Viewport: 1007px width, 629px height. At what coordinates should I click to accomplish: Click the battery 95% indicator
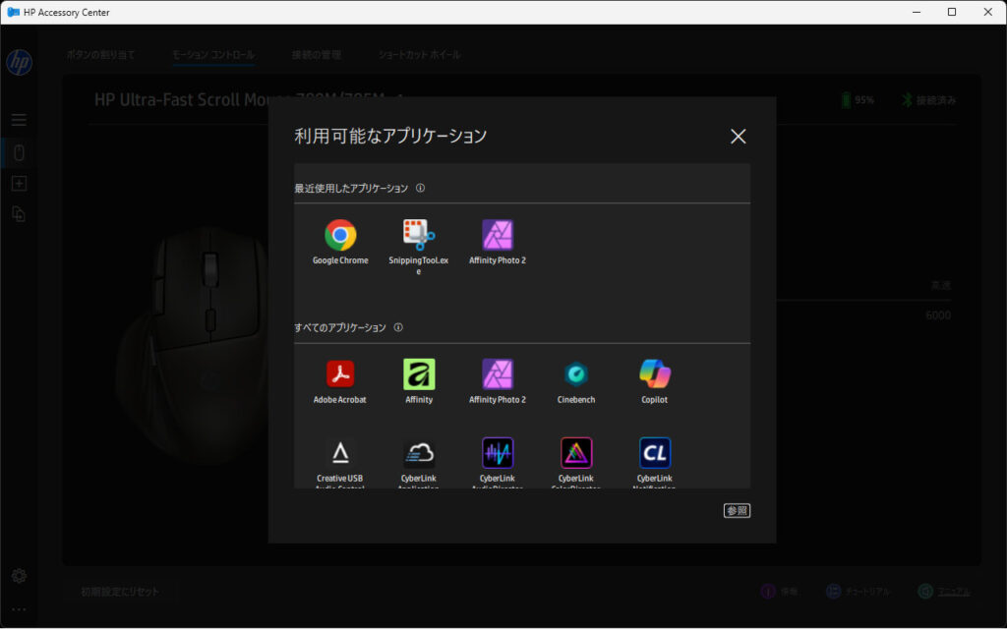point(858,100)
